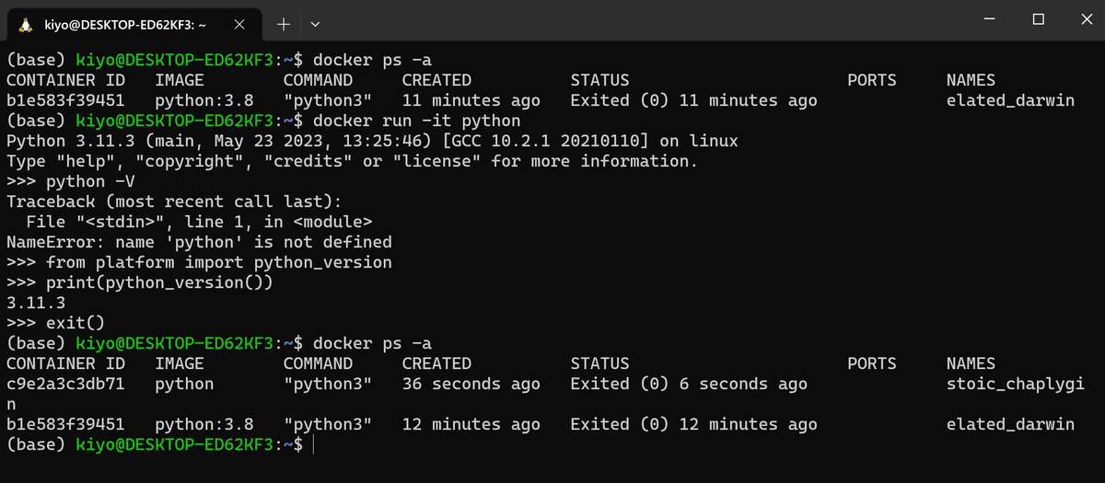Click the "36 seconds ago" created value
The height and width of the screenshot is (483, 1105).
471,385
